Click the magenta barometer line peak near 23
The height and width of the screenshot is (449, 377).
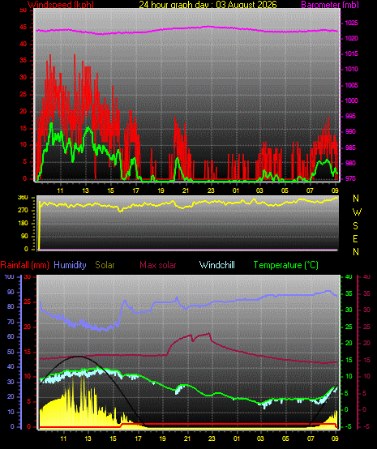click(209, 27)
